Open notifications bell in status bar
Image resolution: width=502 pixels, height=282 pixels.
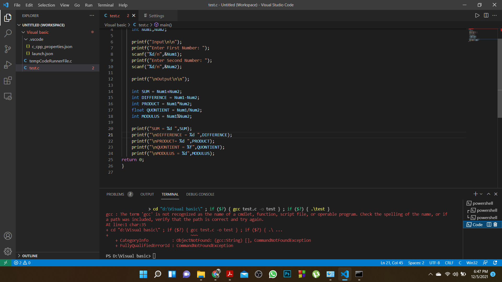click(495, 263)
